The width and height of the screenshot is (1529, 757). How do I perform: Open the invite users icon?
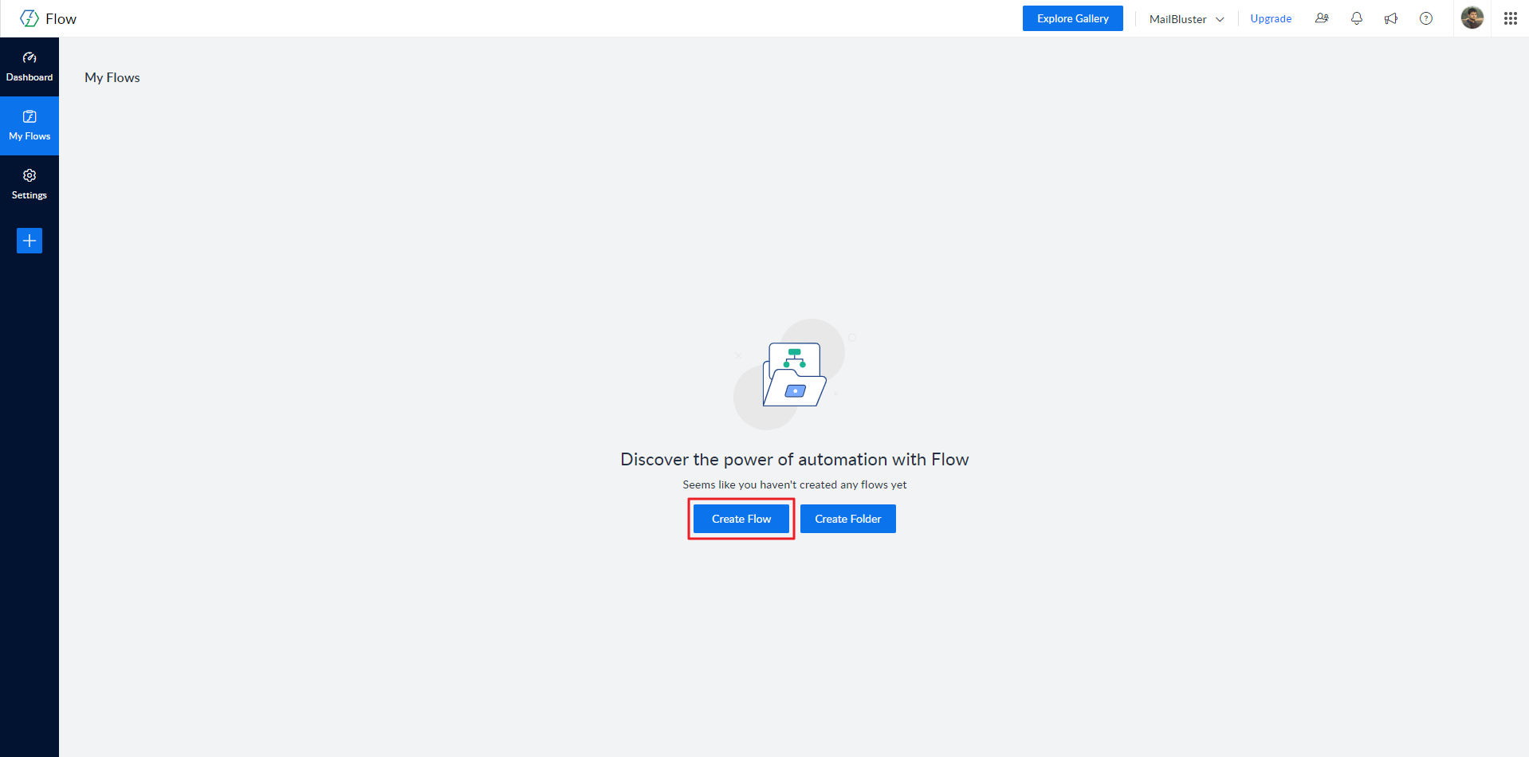coord(1322,18)
